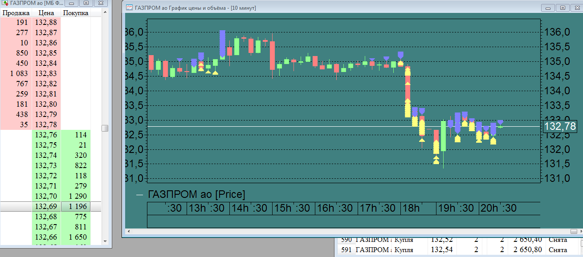Click the Покупка column header
This screenshot has width=583, height=257.
(x=76, y=13)
